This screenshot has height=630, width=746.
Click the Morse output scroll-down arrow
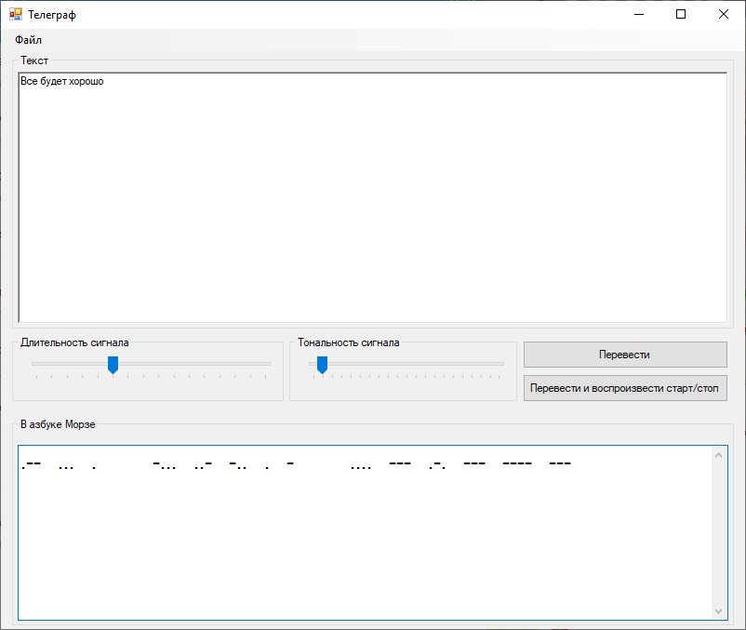[x=718, y=611]
